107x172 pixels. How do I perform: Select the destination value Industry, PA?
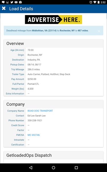tap(34, 60)
